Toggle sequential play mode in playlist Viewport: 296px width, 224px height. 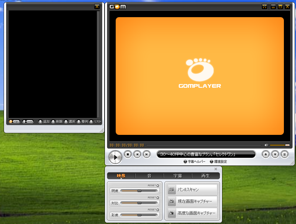tap(28, 121)
